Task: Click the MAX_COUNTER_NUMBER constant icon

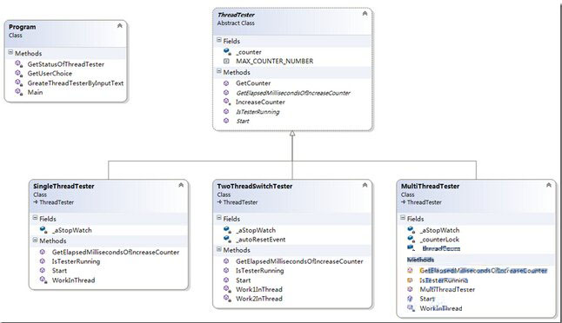Action: tap(226, 61)
